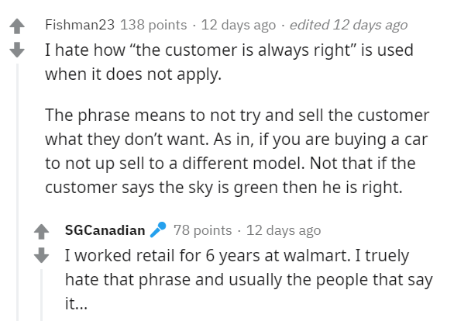The height and width of the screenshot is (321, 454).
Task: Open SGCanadian reply's 12 days ago permalink
Action: tap(284, 231)
